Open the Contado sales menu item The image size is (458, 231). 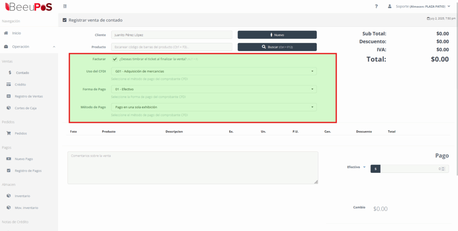(22, 73)
